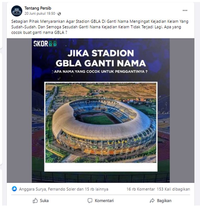Open the Tentang Persib profile picture

pos(17,11)
